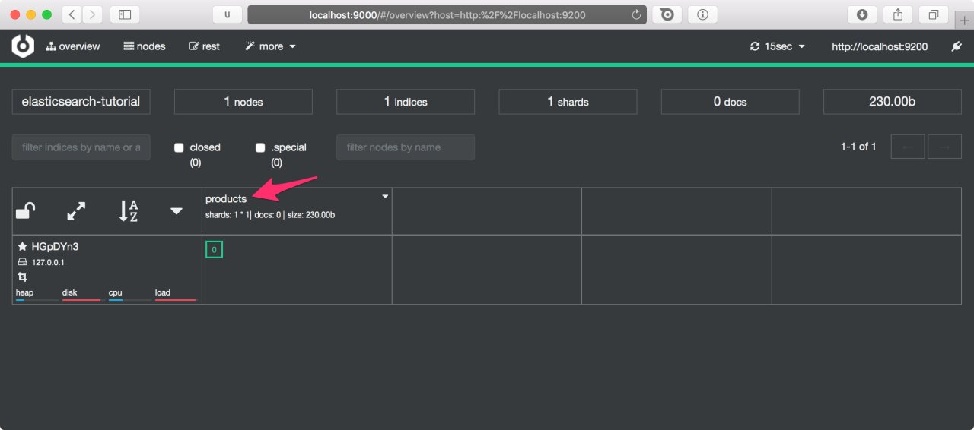Click the elasticsearch-tutorial cluster name box

(81, 102)
